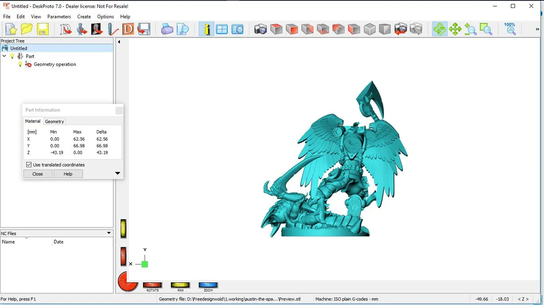Click camera with red back arrow
This screenshot has height=305, width=544.
tap(400, 29)
